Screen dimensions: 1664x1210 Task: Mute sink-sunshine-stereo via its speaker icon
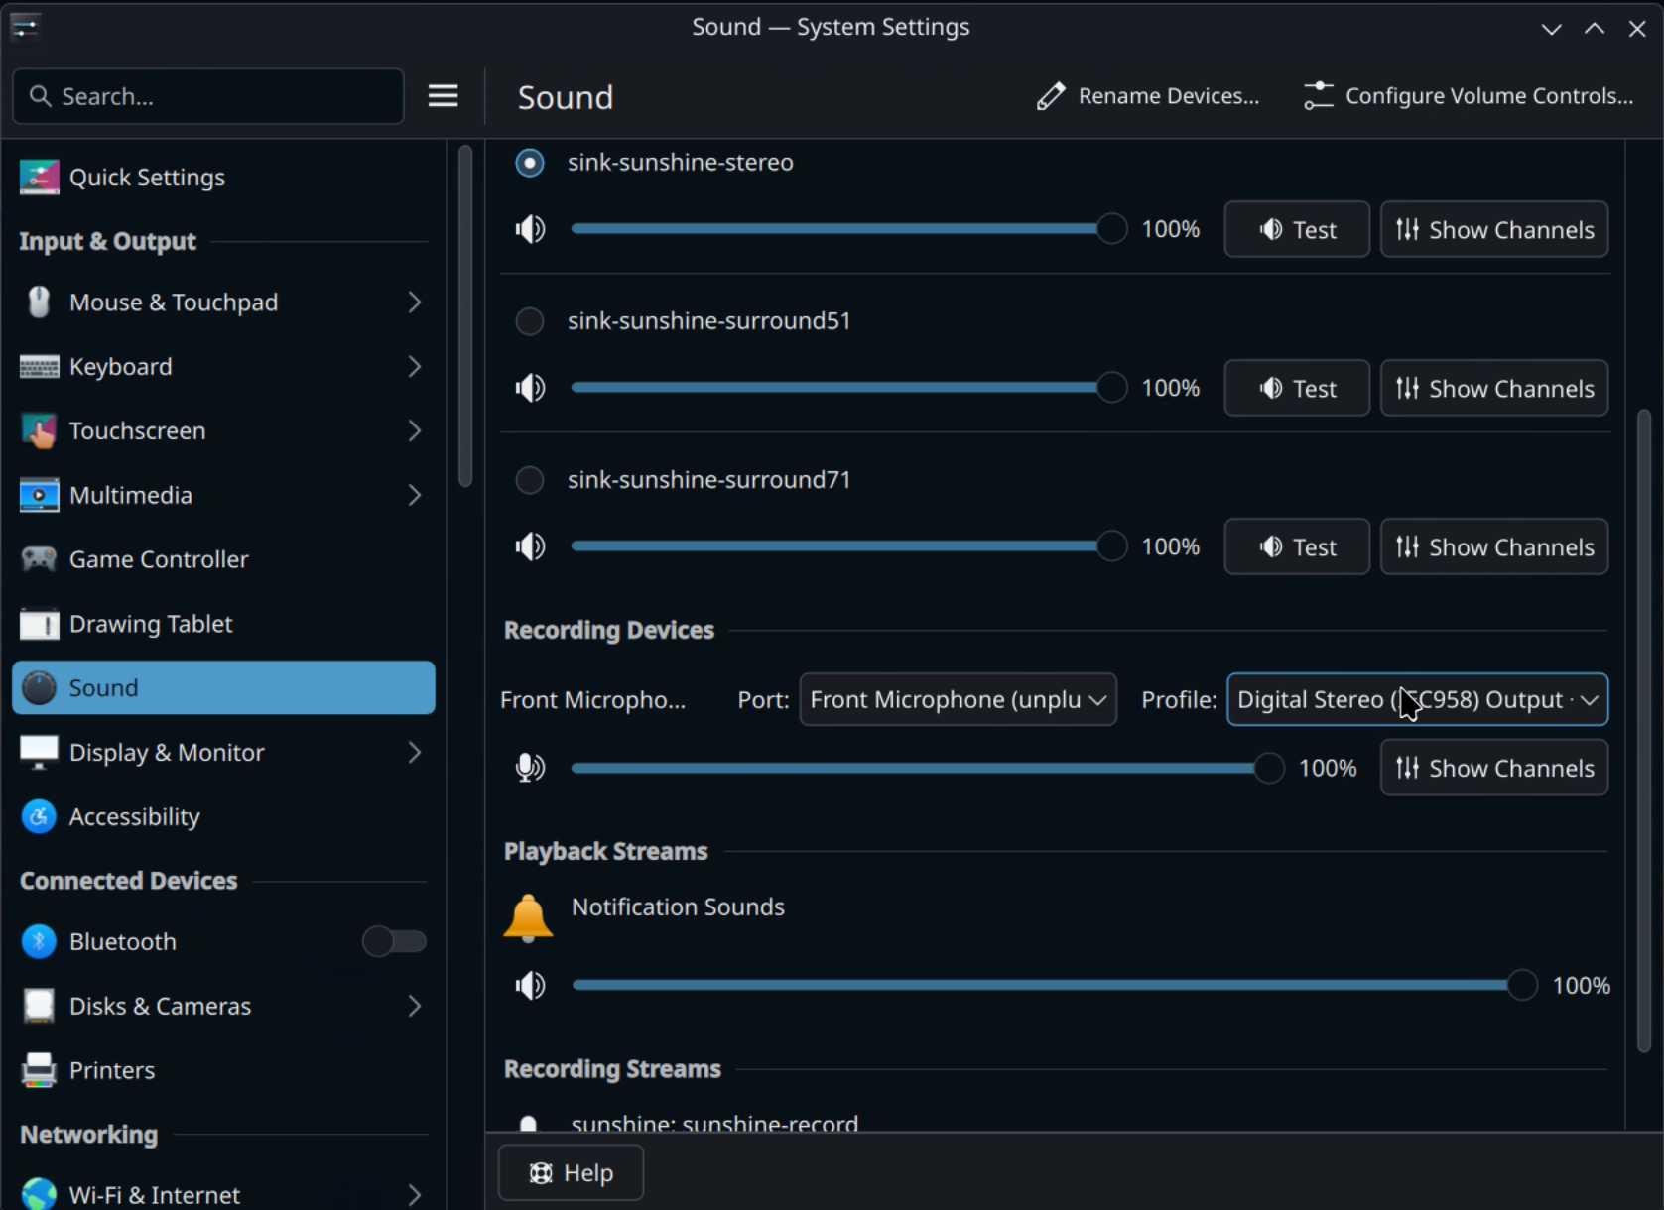[530, 229]
